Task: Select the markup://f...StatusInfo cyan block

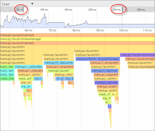Action: tap(59, 63)
